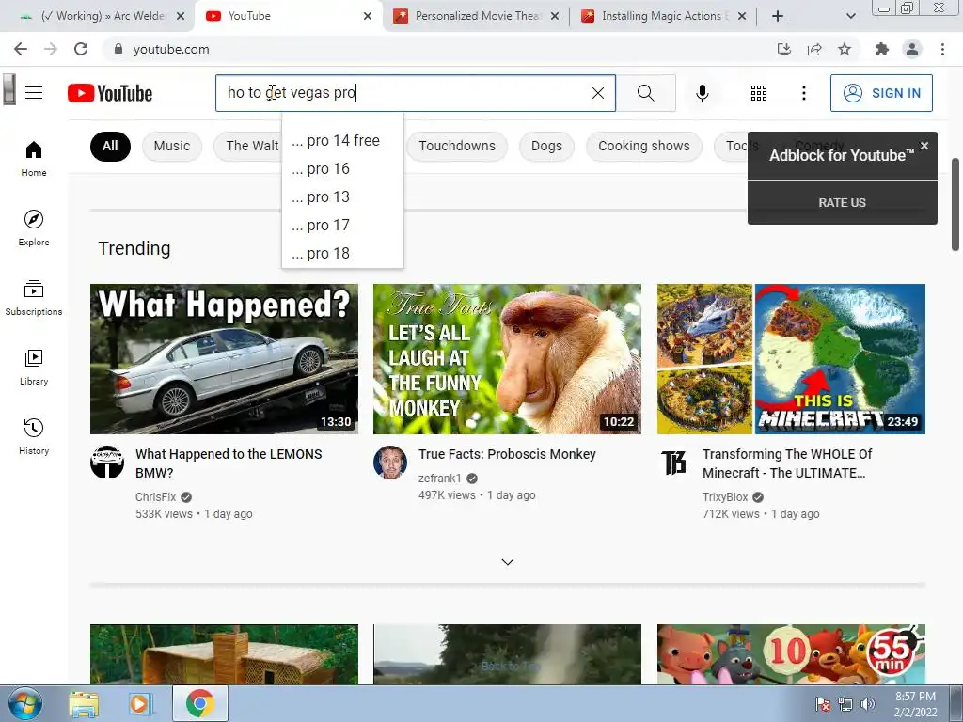Visit ChrisFix channel name
963x722 pixels.
pos(155,497)
